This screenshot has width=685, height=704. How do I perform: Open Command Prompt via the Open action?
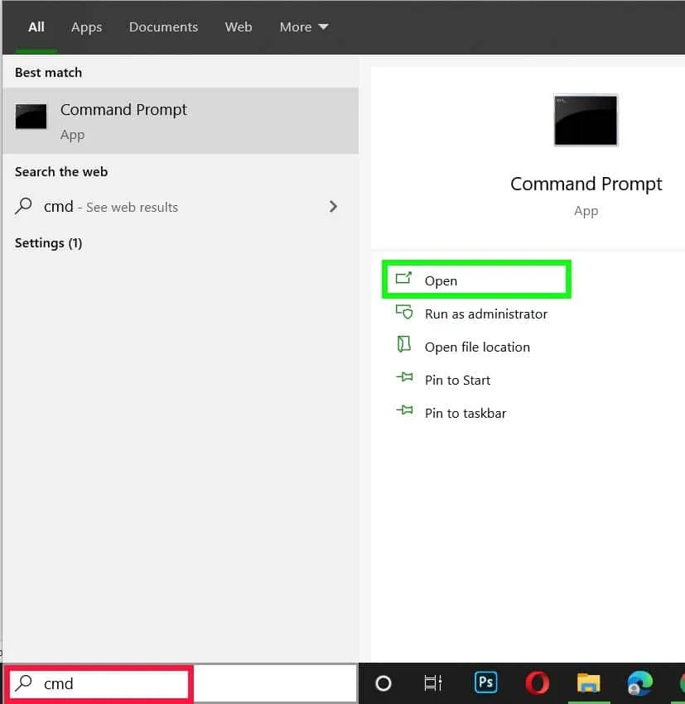(441, 280)
